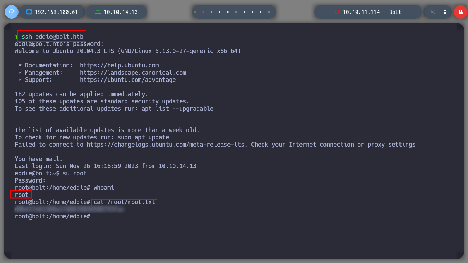
Task: Place cursor at the last terminal prompt
Action: click(x=94, y=216)
